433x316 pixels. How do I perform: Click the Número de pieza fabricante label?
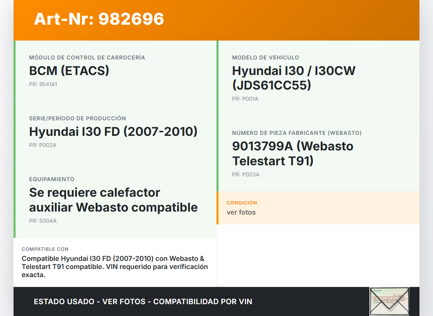pyautogui.click(x=297, y=133)
